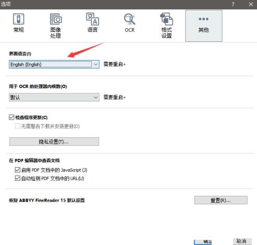Click the 取消 cancel button

(x=242, y=241)
